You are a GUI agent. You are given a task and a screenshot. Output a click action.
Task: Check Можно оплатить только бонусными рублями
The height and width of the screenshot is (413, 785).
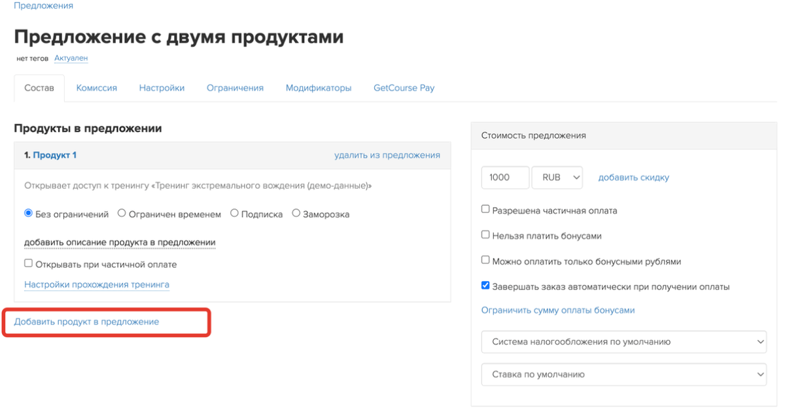(485, 260)
